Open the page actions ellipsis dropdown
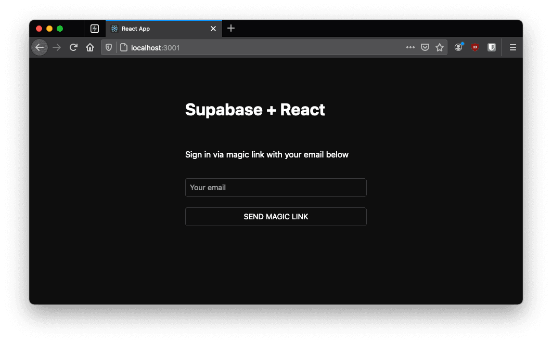This screenshot has width=552, height=343. click(410, 47)
